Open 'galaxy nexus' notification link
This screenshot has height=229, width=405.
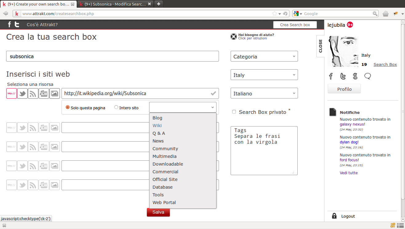point(352,124)
